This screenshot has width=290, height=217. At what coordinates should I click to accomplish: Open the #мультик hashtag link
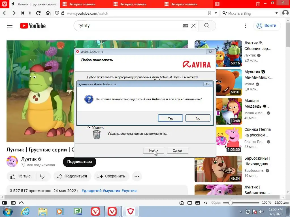tap(112, 191)
